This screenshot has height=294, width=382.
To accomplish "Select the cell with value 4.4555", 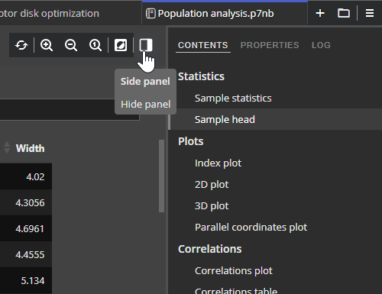I will tap(26, 254).
